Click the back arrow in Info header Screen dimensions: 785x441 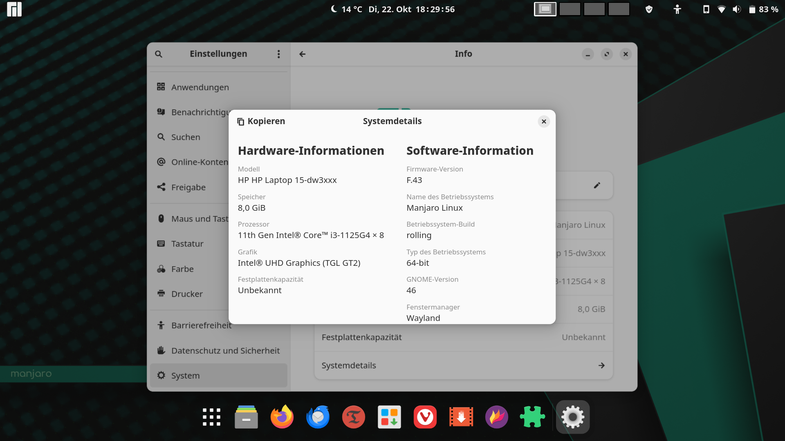(302, 54)
